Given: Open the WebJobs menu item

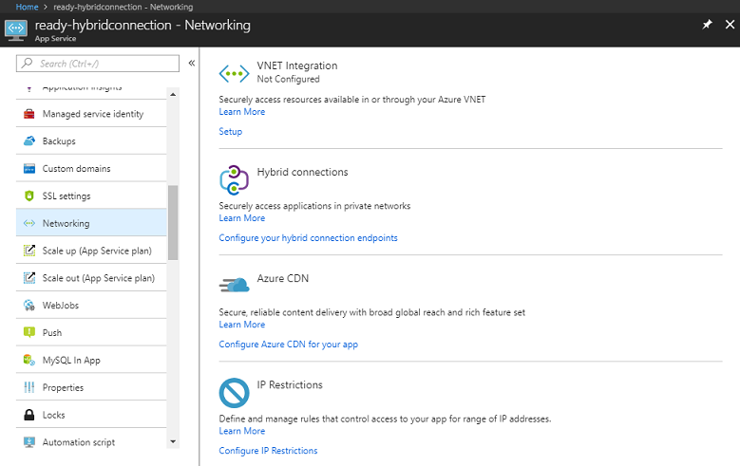Looking at the screenshot, I should pyautogui.click(x=91, y=306).
